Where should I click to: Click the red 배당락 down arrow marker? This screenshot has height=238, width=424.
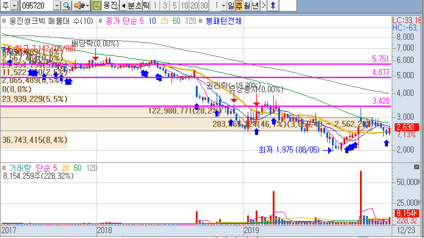pyautogui.click(x=95, y=54)
